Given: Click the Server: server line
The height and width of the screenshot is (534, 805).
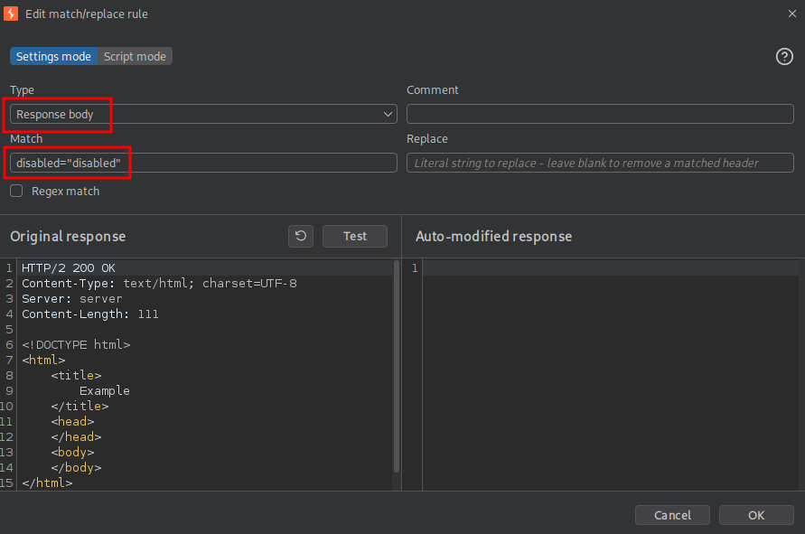Looking at the screenshot, I should click(x=72, y=299).
